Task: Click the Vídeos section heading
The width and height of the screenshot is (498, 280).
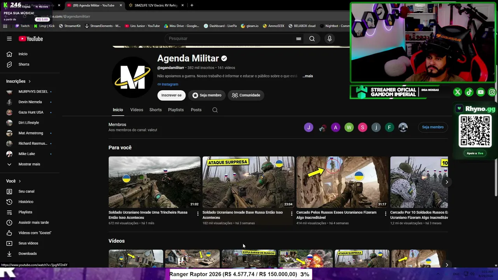Action: [x=117, y=241]
